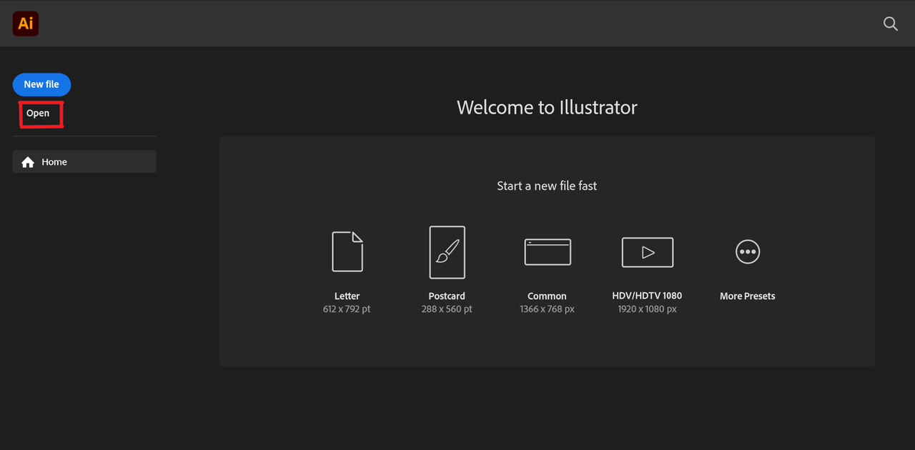Click the 288 x 560 pt size text
915x450 pixels.
click(447, 309)
